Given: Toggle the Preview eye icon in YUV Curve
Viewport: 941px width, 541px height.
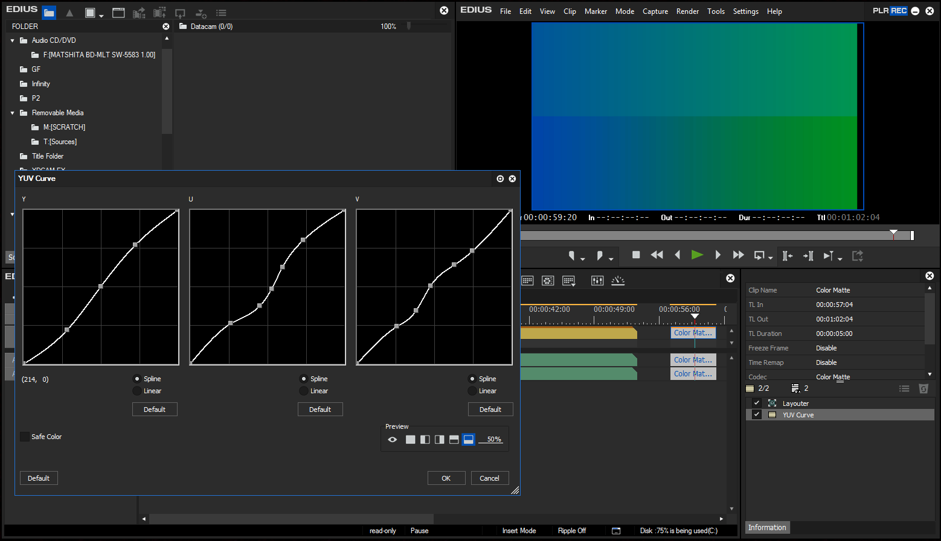Looking at the screenshot, I should pyautogui.click(x=393, y=440).
